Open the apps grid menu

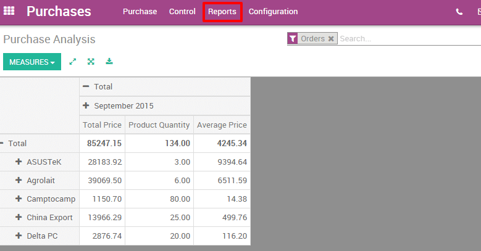coord(9,11)
